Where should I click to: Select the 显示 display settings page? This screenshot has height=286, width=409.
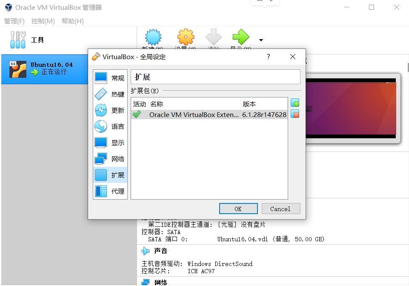pos(110,143)
